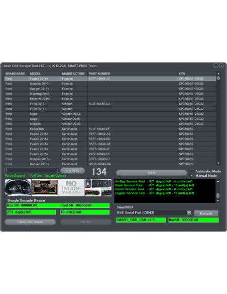Click Check new version button
Image resolution: width=227 pixels, height=294 pixels.
click(30, 222)
